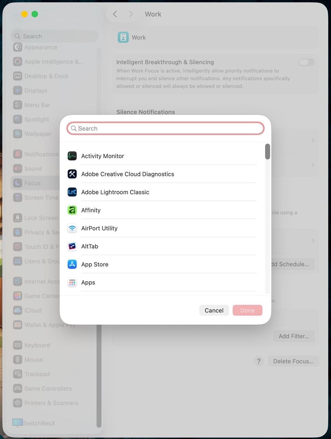Select the Adobe Creative Cloud Diagnostics icon
Screen dimensions: 331x439
click(x=72, y=174)
